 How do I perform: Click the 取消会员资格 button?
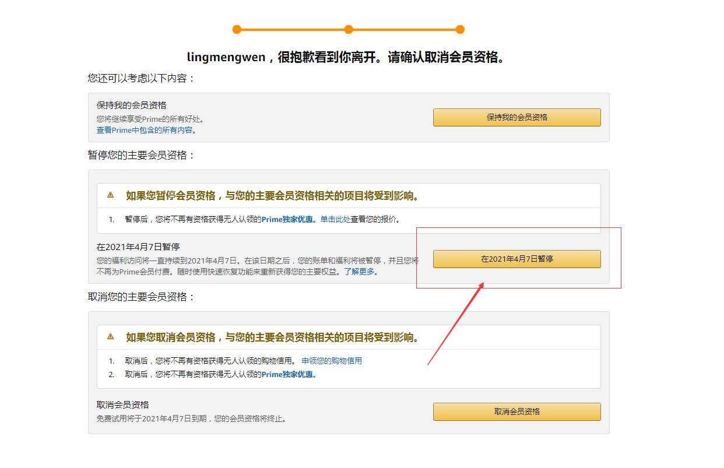click(516, 411)
